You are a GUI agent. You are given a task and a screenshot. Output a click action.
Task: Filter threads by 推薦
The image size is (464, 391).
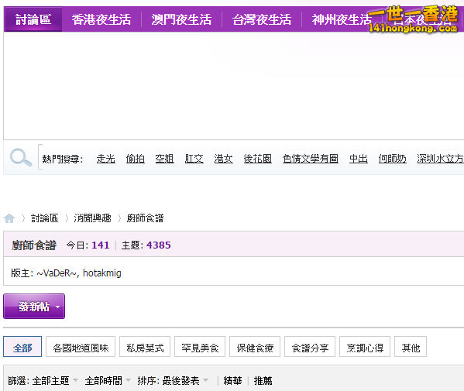click(263, 381)
